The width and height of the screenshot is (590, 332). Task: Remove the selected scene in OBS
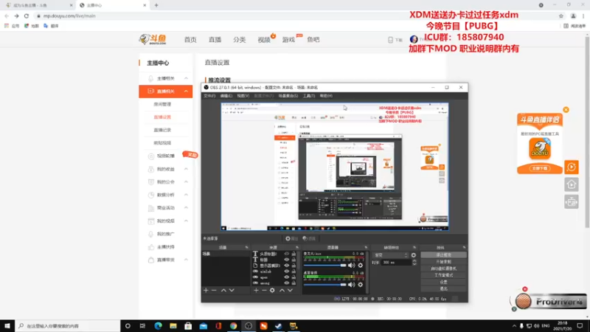tap(214, 290)
